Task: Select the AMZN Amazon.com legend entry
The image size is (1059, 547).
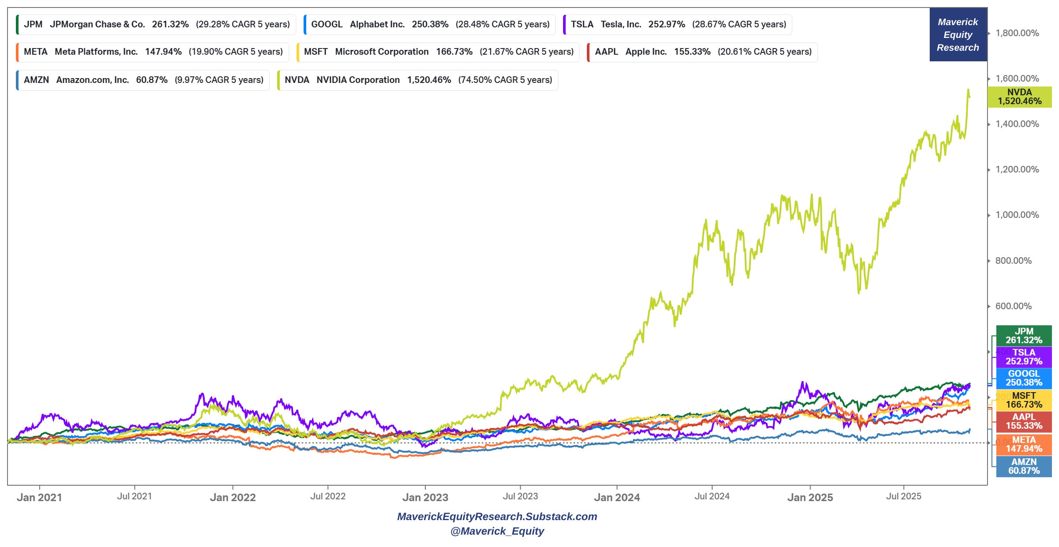Action: click(x=143, y=80)
